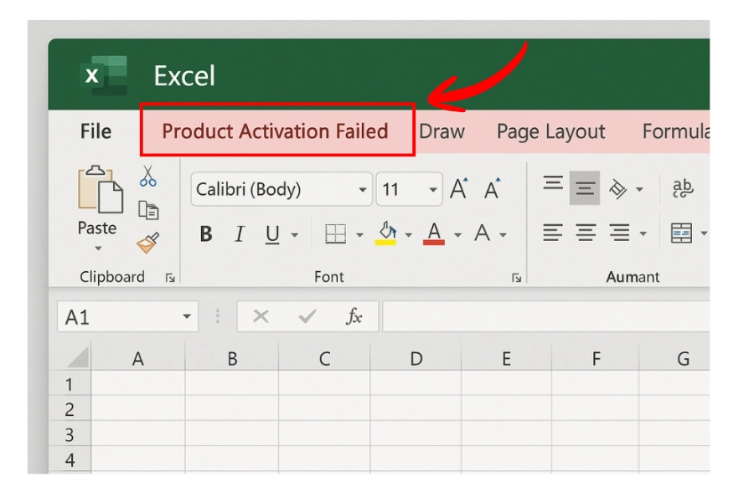Expand the Orientation dropdown arrow
The height and width of the screenshot is (502, 754).
click(639, 189)
